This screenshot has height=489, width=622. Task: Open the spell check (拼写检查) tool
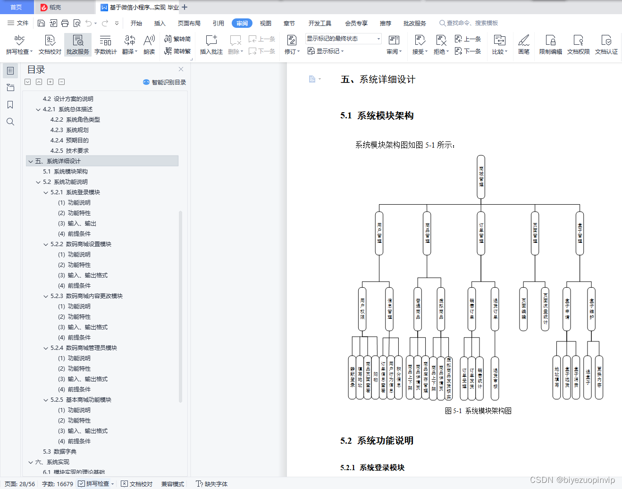tap(19, 45)
